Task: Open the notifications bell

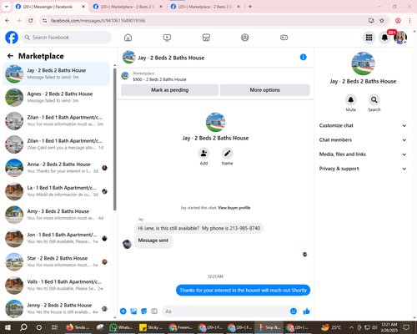Action: coord(384,38)
